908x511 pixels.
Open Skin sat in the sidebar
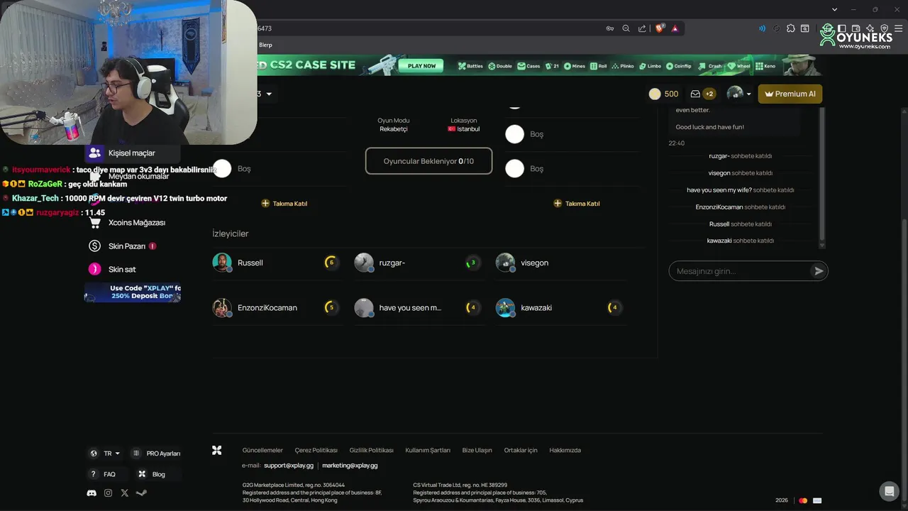pos(122,269)
